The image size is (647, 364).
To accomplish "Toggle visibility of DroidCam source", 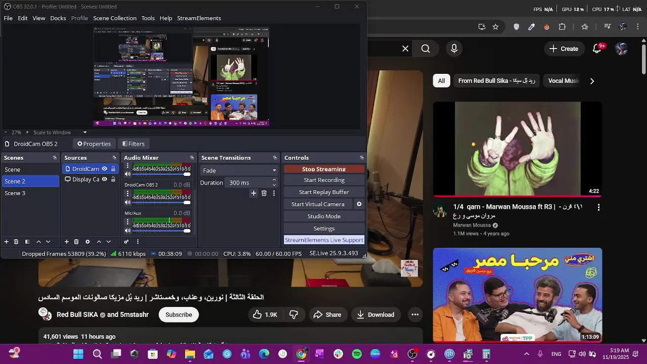I will click(x=105, y=169).
